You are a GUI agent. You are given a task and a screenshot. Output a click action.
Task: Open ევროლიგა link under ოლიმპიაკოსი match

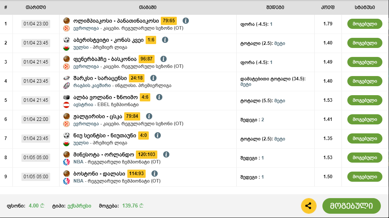[x=86, y=28]
